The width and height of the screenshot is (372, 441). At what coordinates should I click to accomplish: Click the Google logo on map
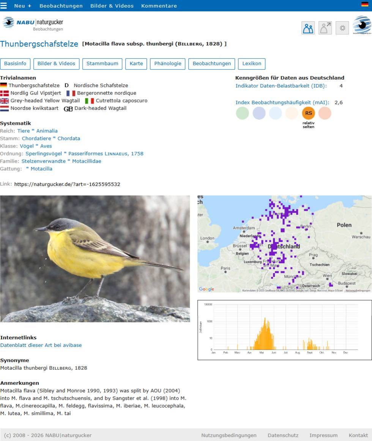pos(206,289)
